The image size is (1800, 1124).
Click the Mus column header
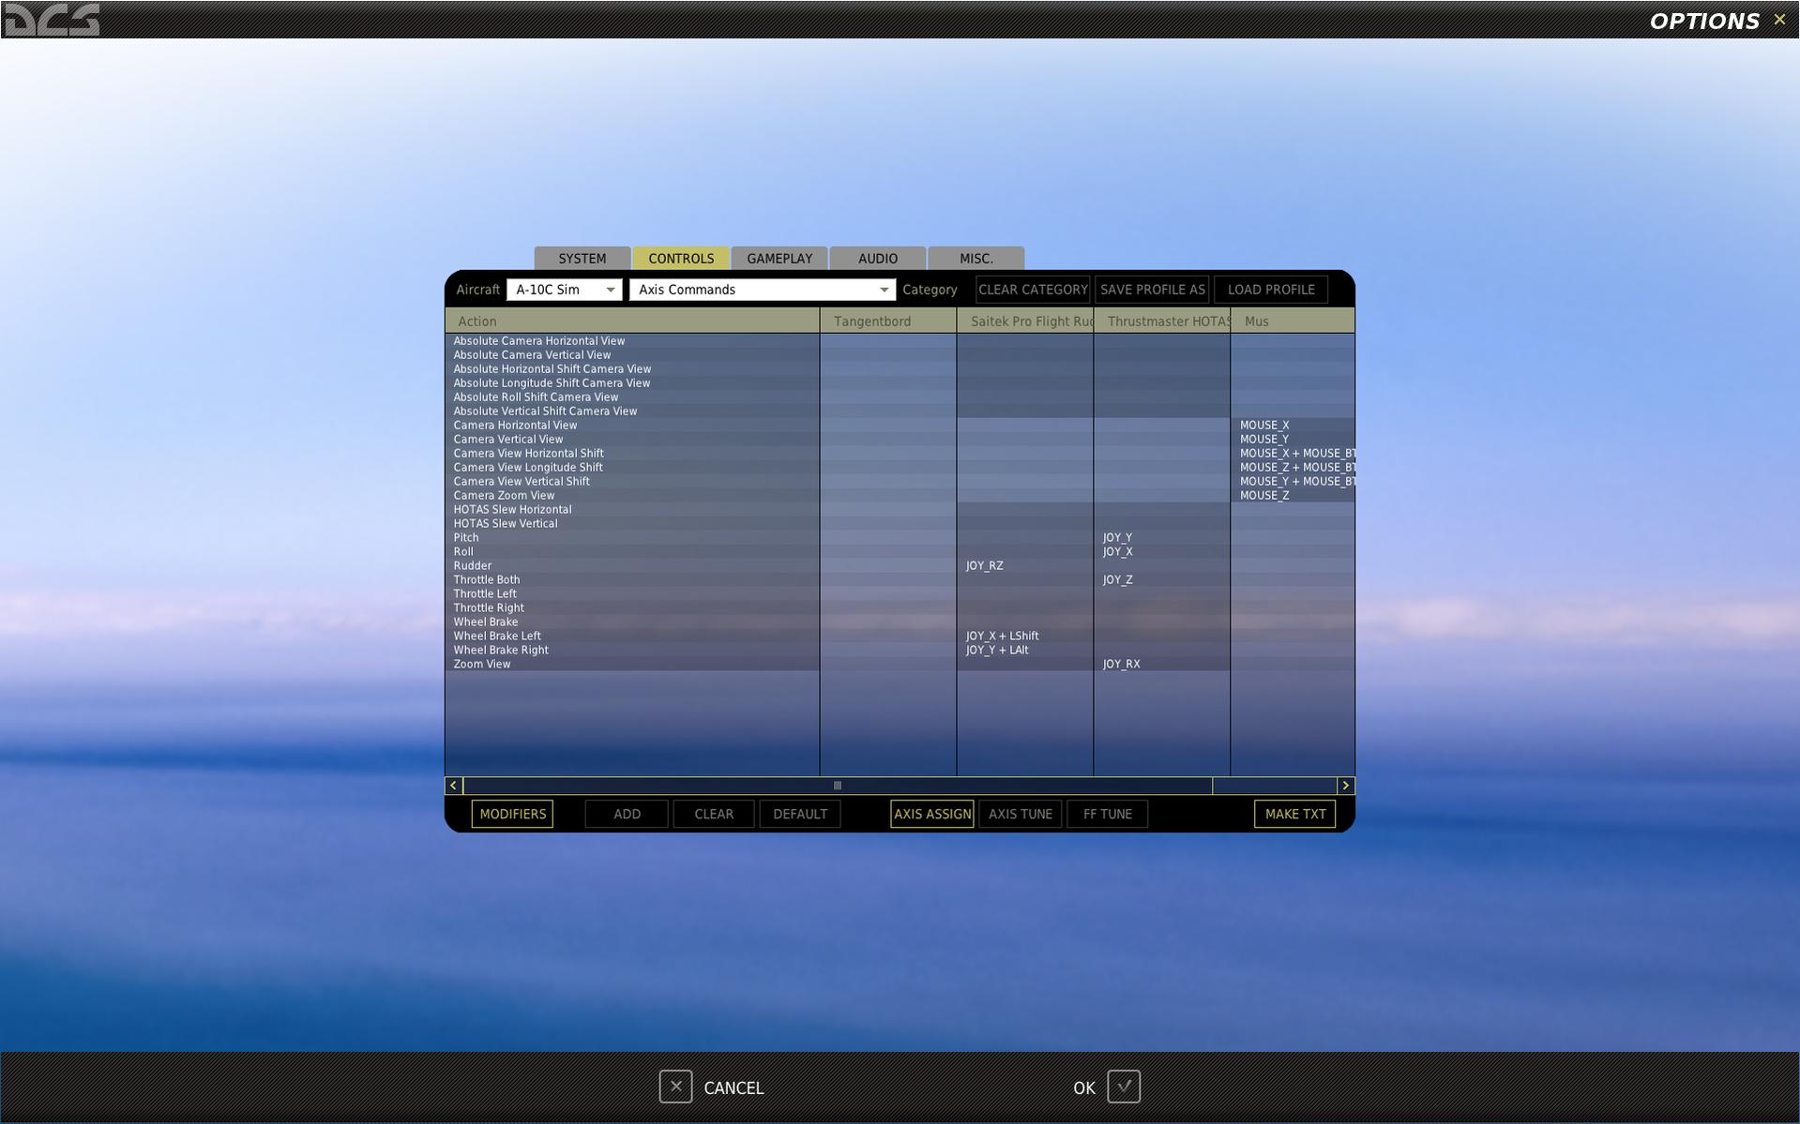click(x=1293, y=321)
